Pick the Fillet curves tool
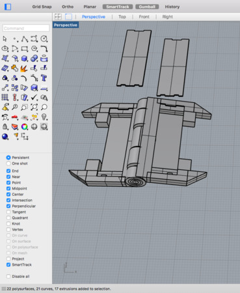 (44, 49)
